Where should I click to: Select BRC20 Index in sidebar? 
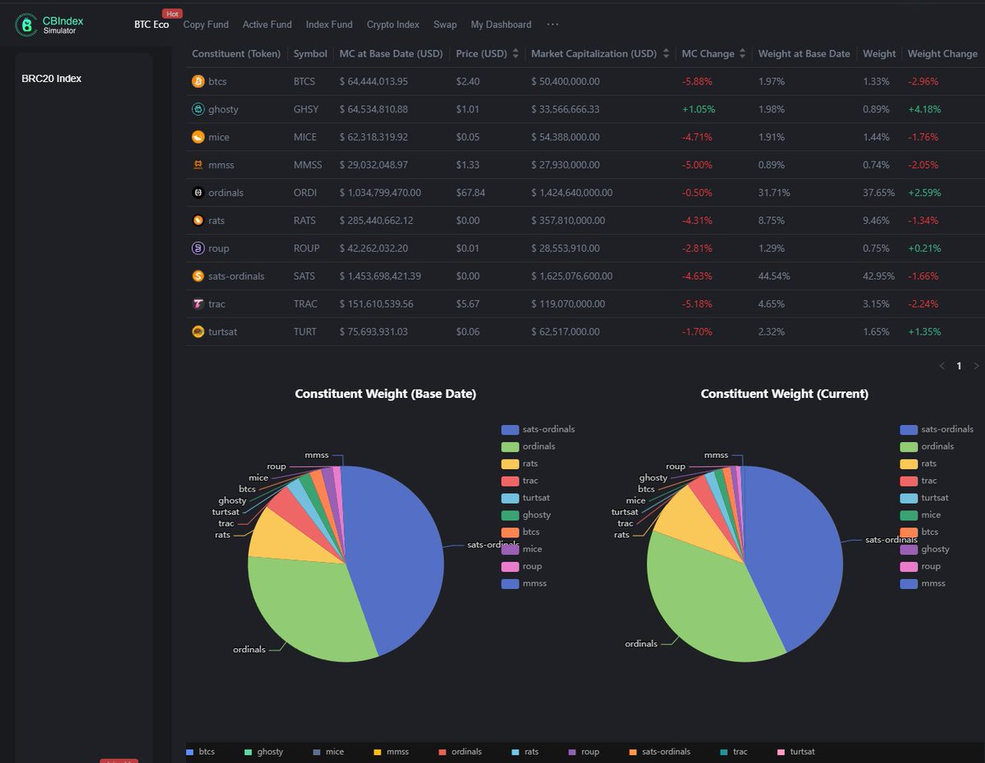(x=52, y=79)
